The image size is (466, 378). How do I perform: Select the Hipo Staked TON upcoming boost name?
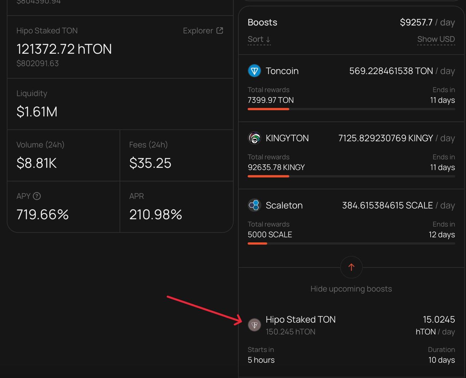click(x=301, y=319)
